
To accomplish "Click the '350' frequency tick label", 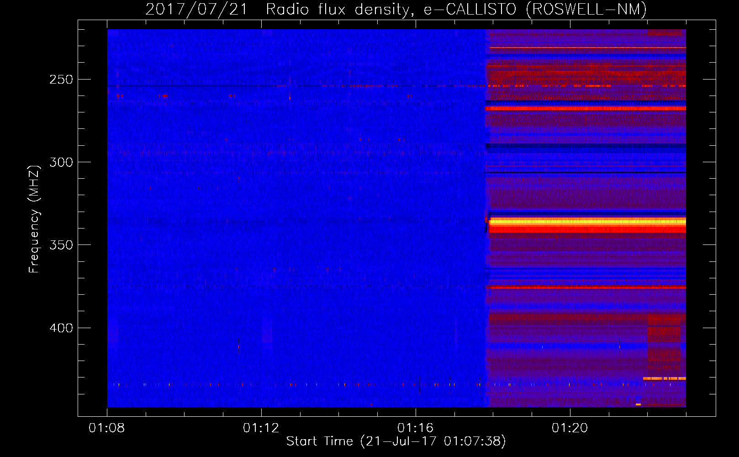I will tap(61, 245).
